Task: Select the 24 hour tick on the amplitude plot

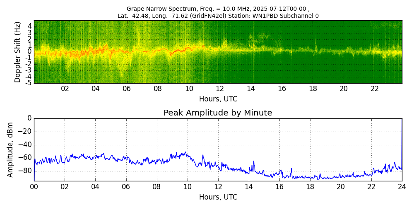Action: click(402, 187)
